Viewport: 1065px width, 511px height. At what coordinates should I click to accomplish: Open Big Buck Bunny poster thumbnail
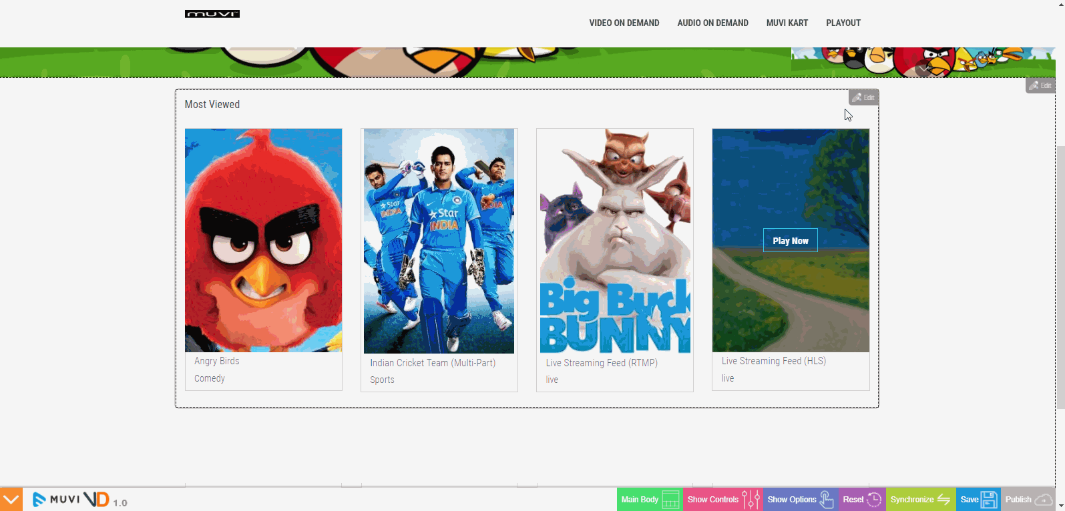coord(615,241)
